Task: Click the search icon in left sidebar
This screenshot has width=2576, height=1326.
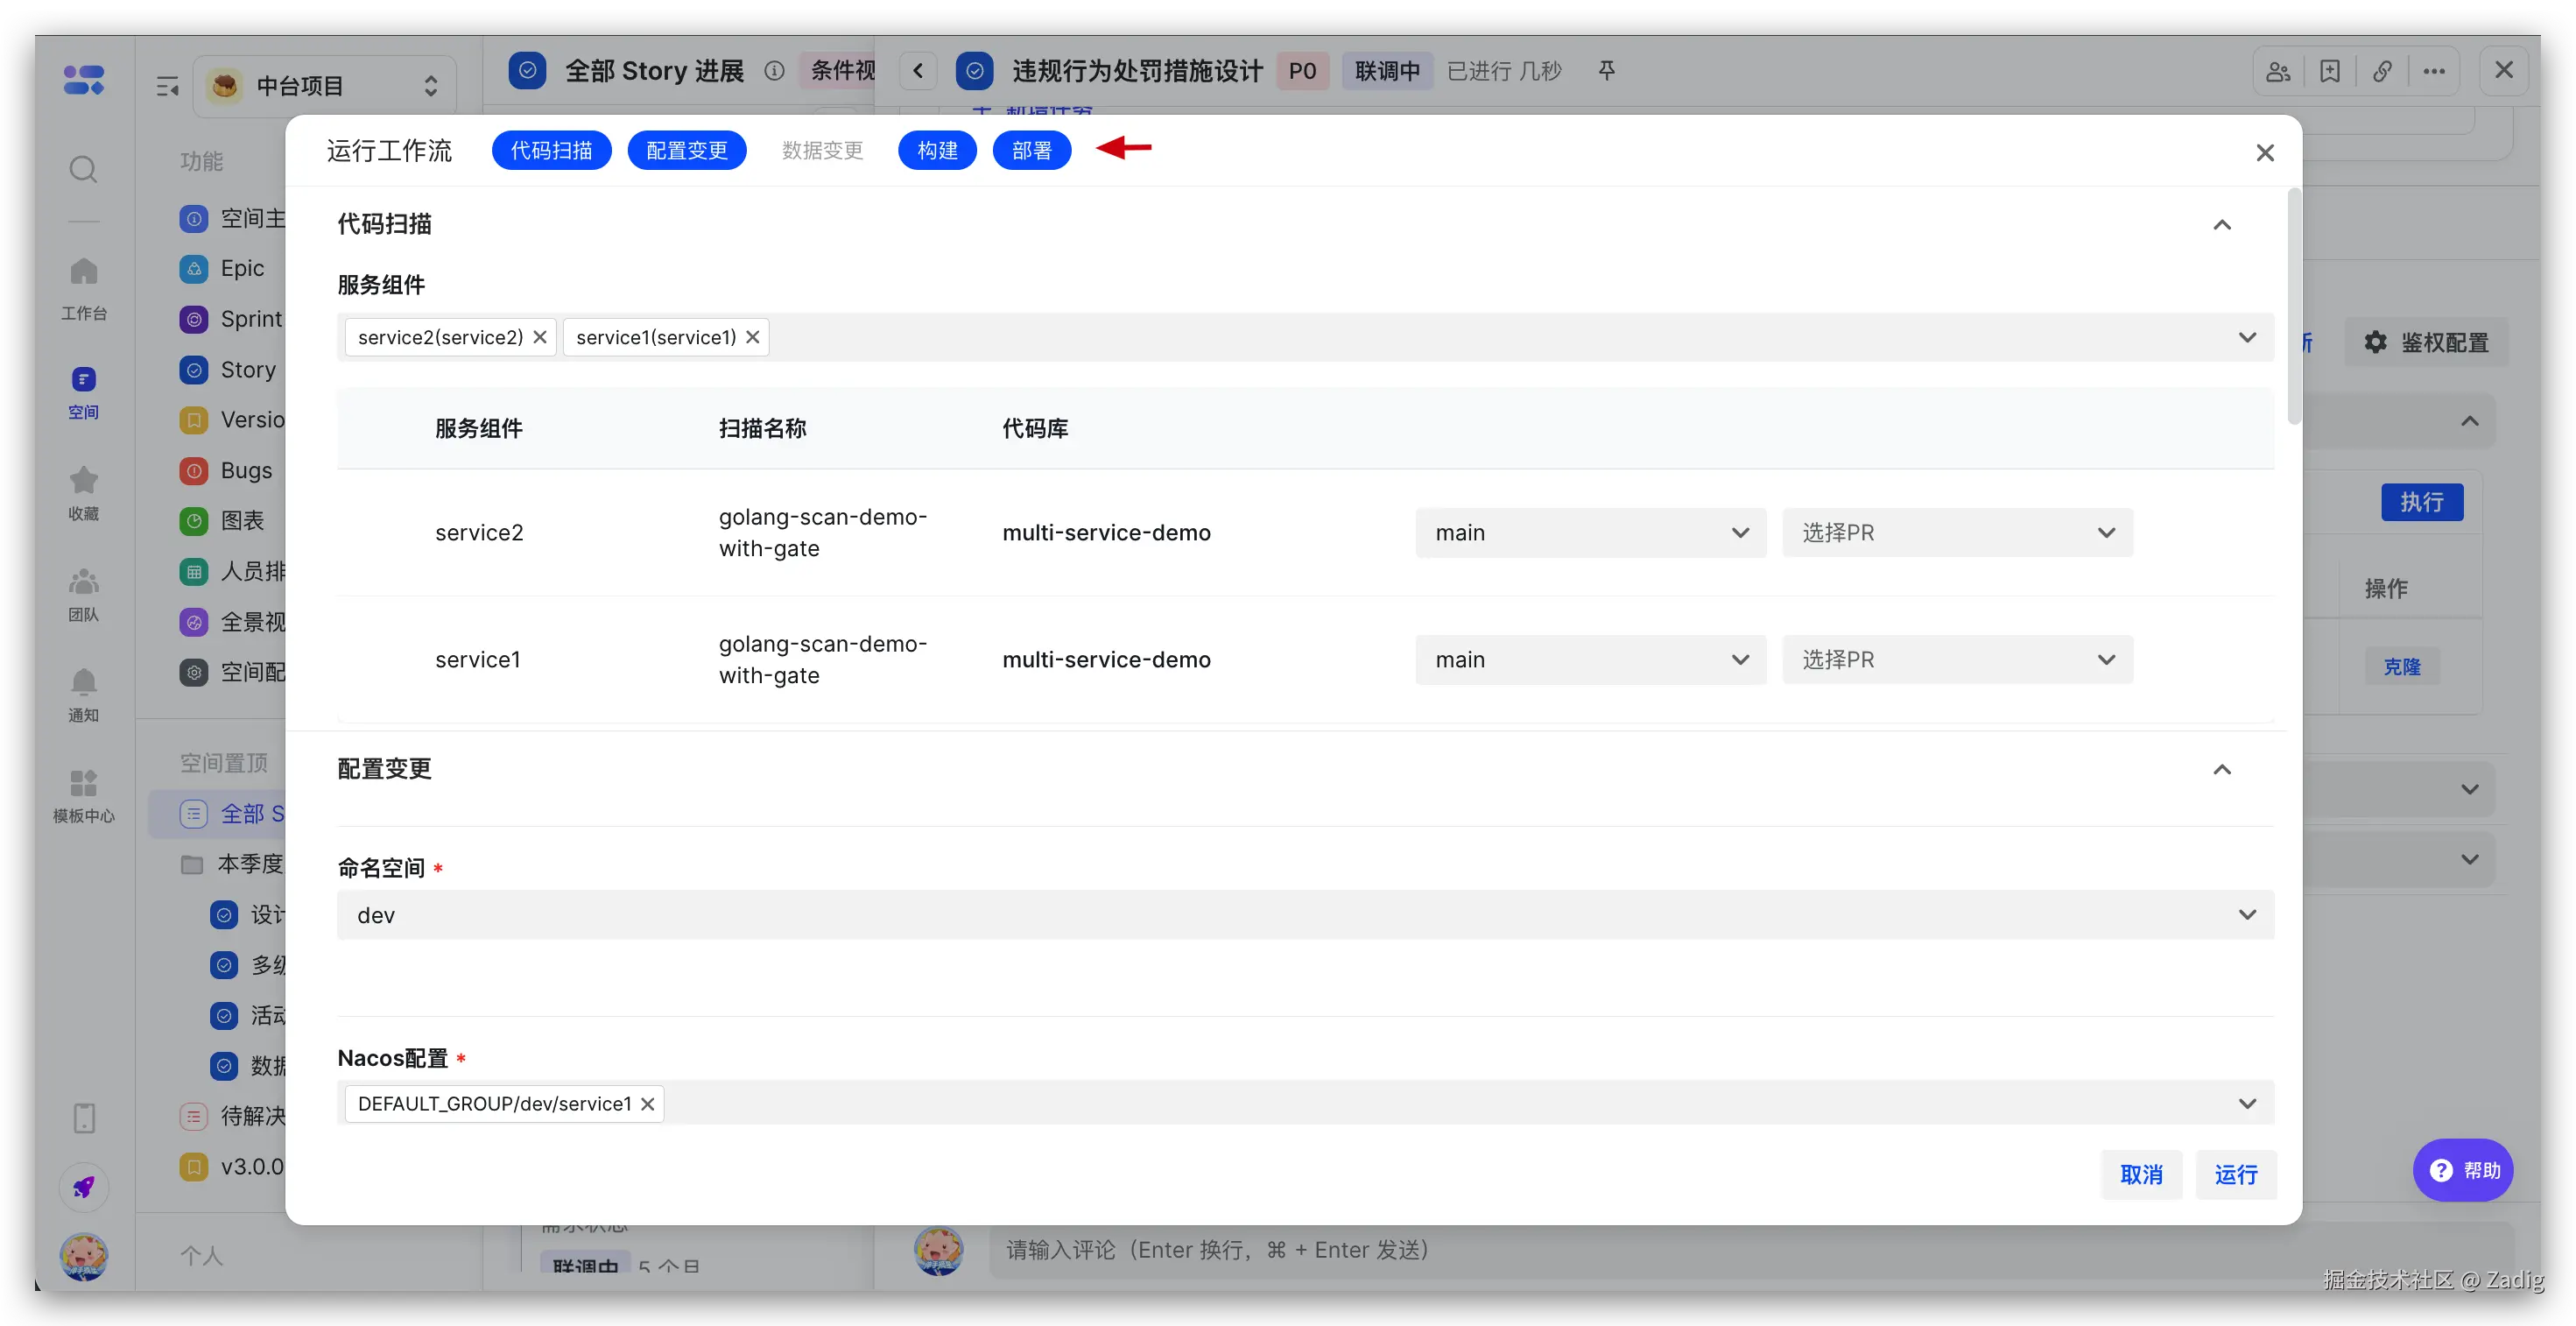Action: click(83, 169)
